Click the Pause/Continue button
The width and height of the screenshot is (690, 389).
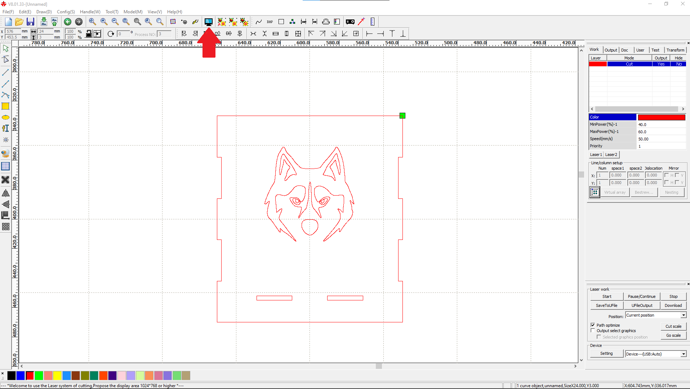tap(642, 296)
